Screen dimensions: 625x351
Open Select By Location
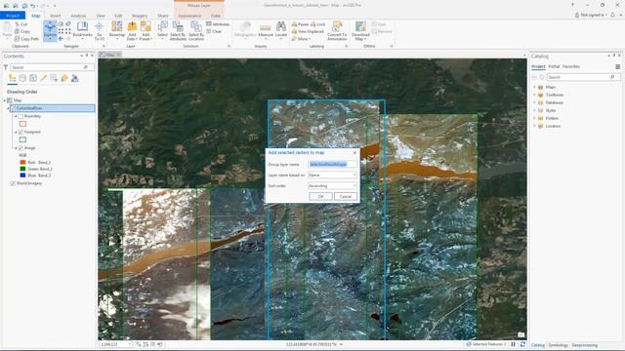195,30
